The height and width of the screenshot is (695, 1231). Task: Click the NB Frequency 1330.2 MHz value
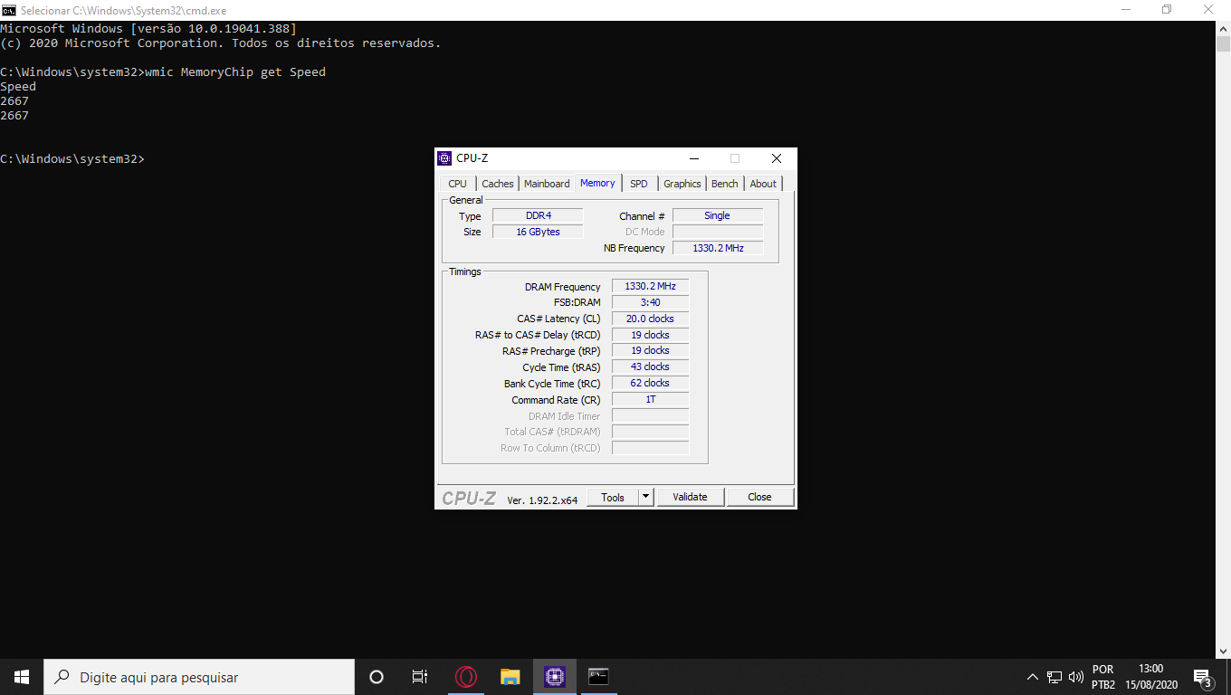click(x=717, y=248)
